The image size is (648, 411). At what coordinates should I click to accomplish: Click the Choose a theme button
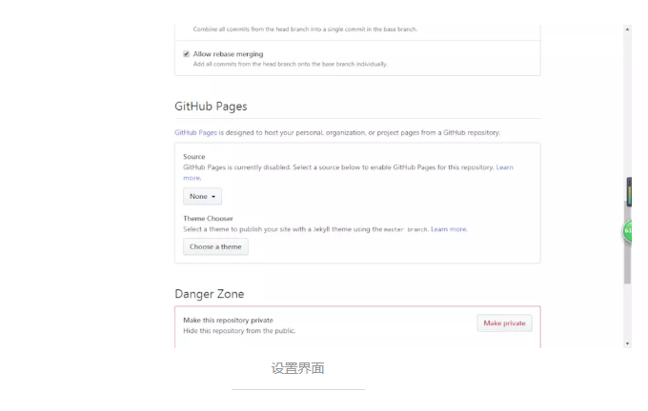pos(215,246)
